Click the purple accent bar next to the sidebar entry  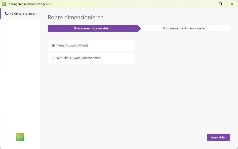(x=1, y=13)
